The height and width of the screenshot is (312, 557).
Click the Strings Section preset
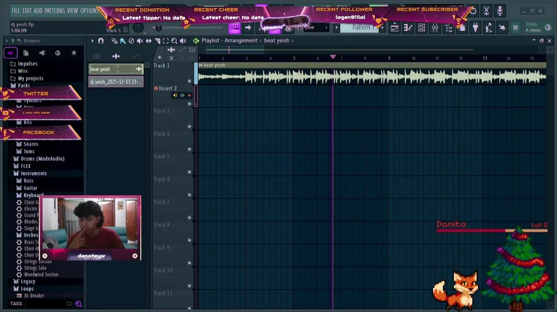tap(38, 262)
